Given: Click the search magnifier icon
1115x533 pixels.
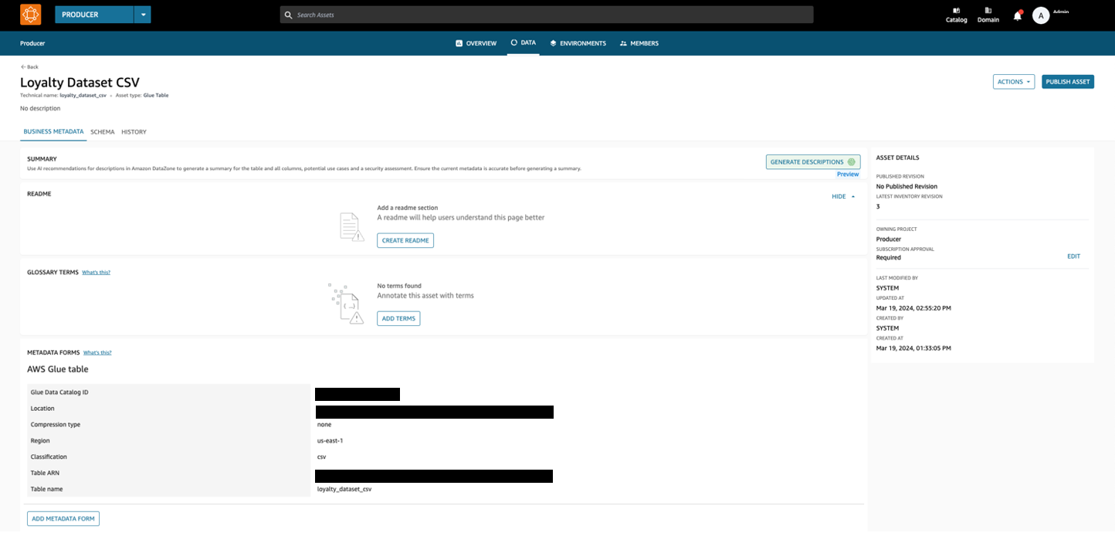Looking at the screenshot, I should [x=289, y=15].
